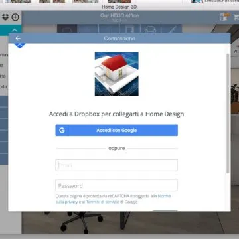Viewport: 239px width, 239px height.
Task: Click the back arrow in Connessione header
Action: pos(18,39)
